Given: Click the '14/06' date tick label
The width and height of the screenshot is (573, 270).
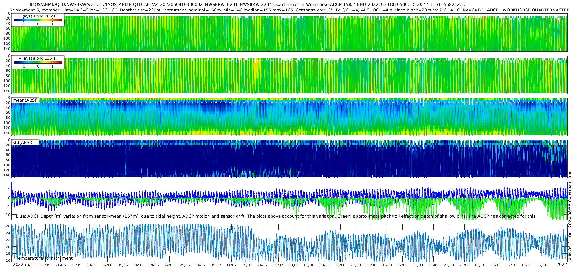Looking at the screenshot, I should (x=138, y=265).
